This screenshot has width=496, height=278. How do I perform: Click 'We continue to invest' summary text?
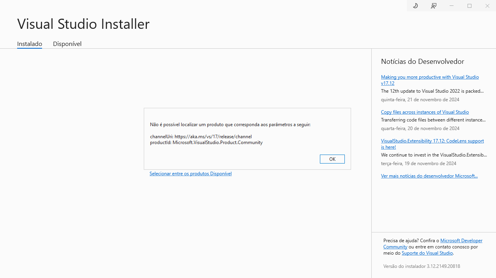(434, 155)
